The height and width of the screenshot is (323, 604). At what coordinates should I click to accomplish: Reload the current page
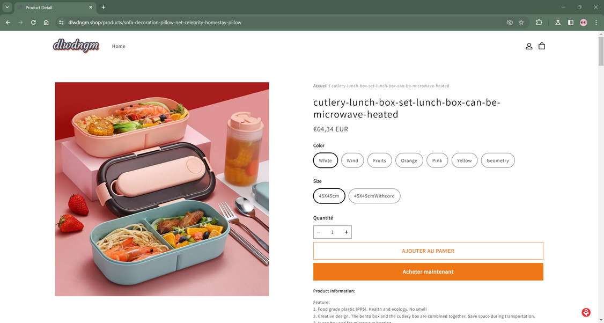[33, 23]
